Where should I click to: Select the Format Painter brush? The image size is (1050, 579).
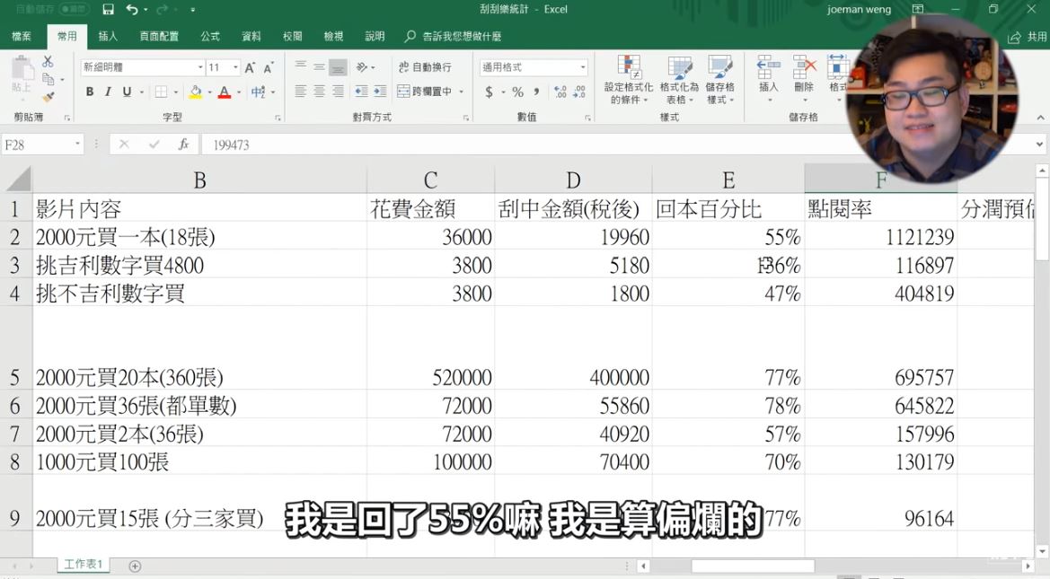tap(48, 97)
